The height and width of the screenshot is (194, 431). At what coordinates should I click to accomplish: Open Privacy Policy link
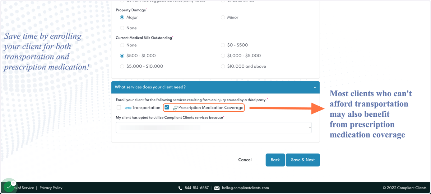coord(51,188)
